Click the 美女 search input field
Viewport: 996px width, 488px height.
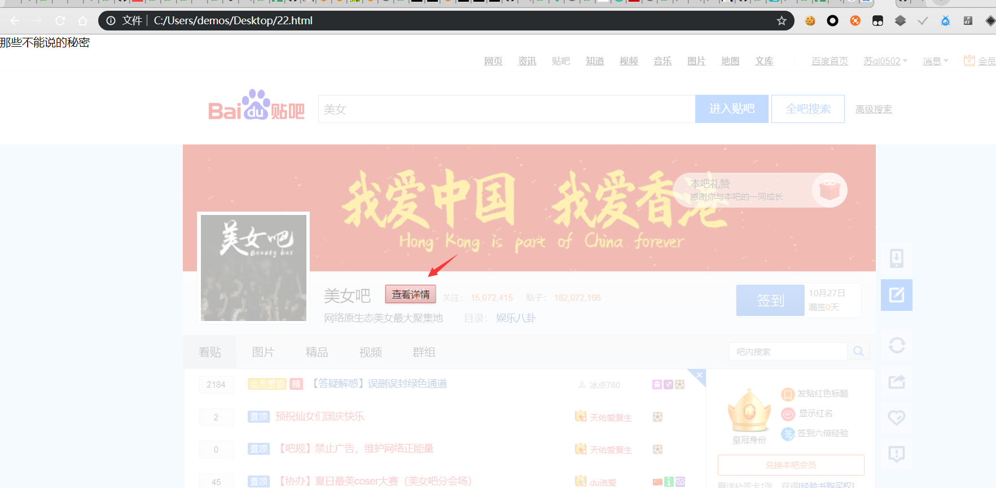coord(507,109)
